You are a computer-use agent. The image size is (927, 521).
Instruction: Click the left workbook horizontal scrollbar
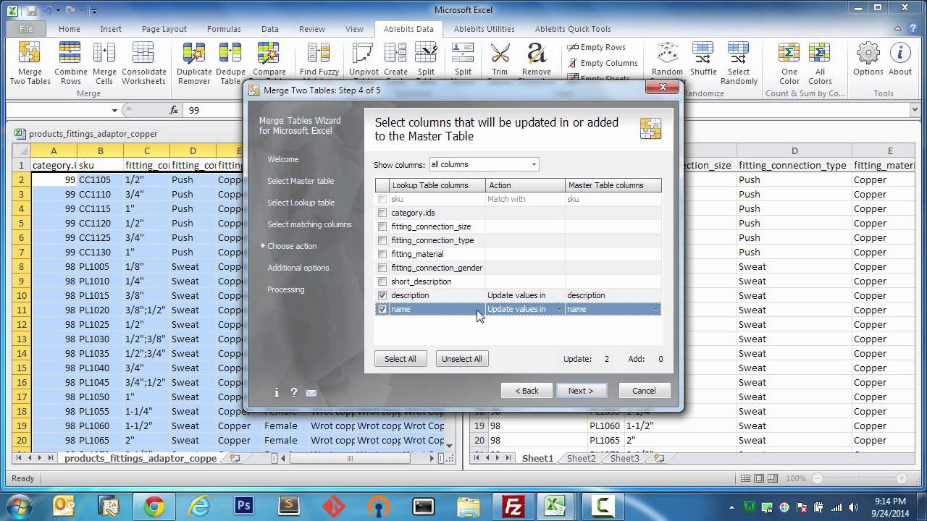coord(358,458)
